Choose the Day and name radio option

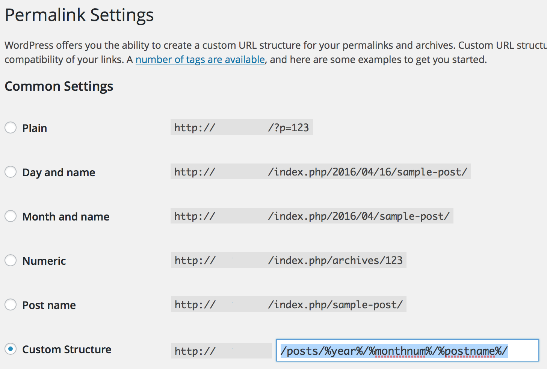[11, 172]
